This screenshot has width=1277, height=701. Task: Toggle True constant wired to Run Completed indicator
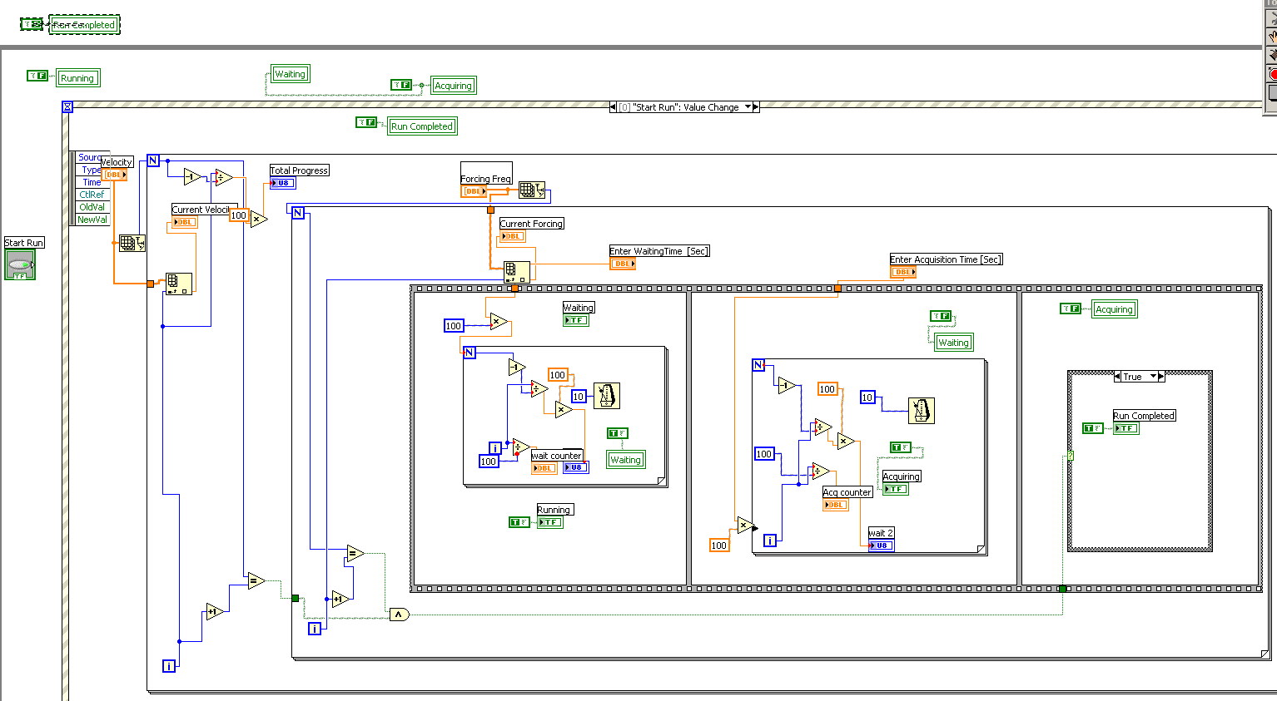coord(1092,428)
